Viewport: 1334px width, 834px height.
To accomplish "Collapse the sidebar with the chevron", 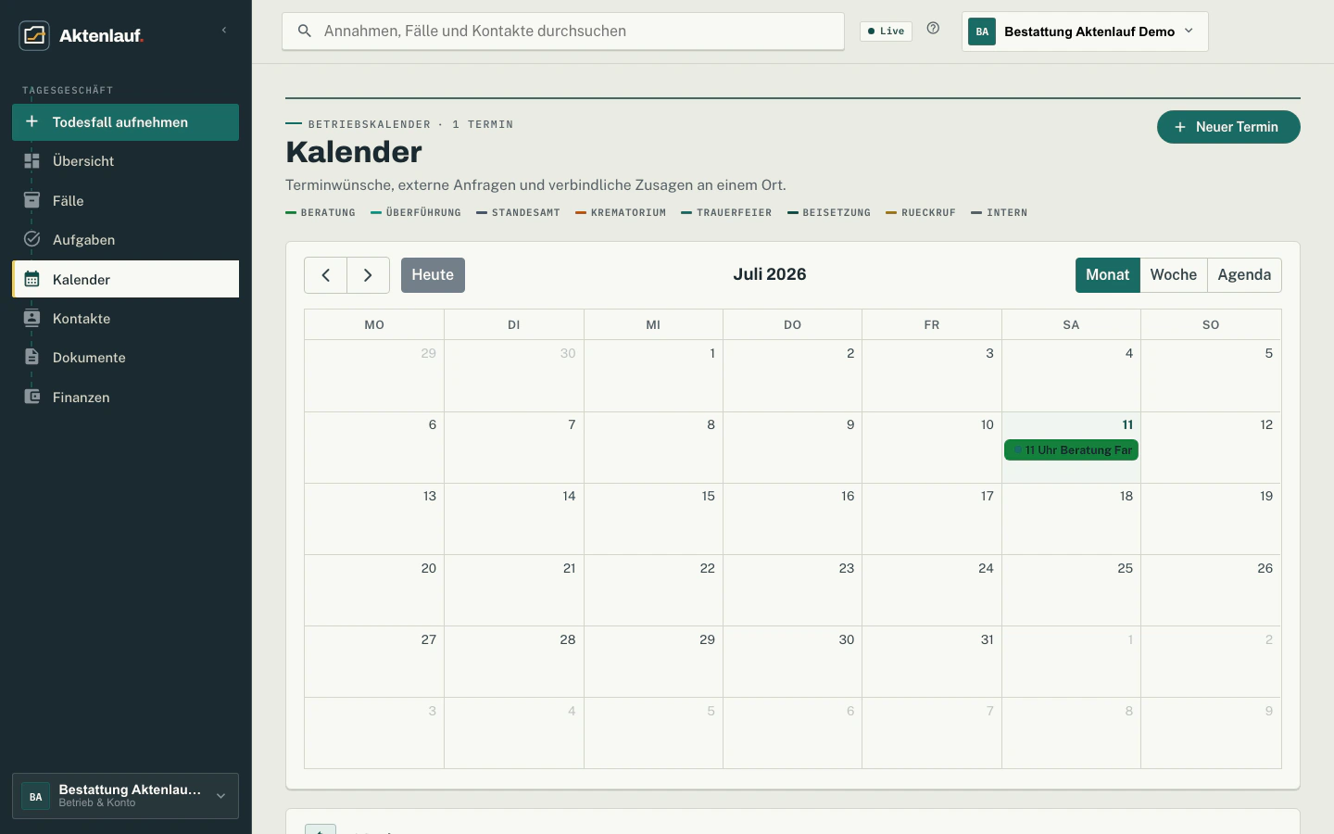I will [x=224, y=31].
